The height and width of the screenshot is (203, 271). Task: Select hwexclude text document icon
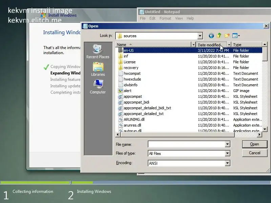[x=121, y=79]
